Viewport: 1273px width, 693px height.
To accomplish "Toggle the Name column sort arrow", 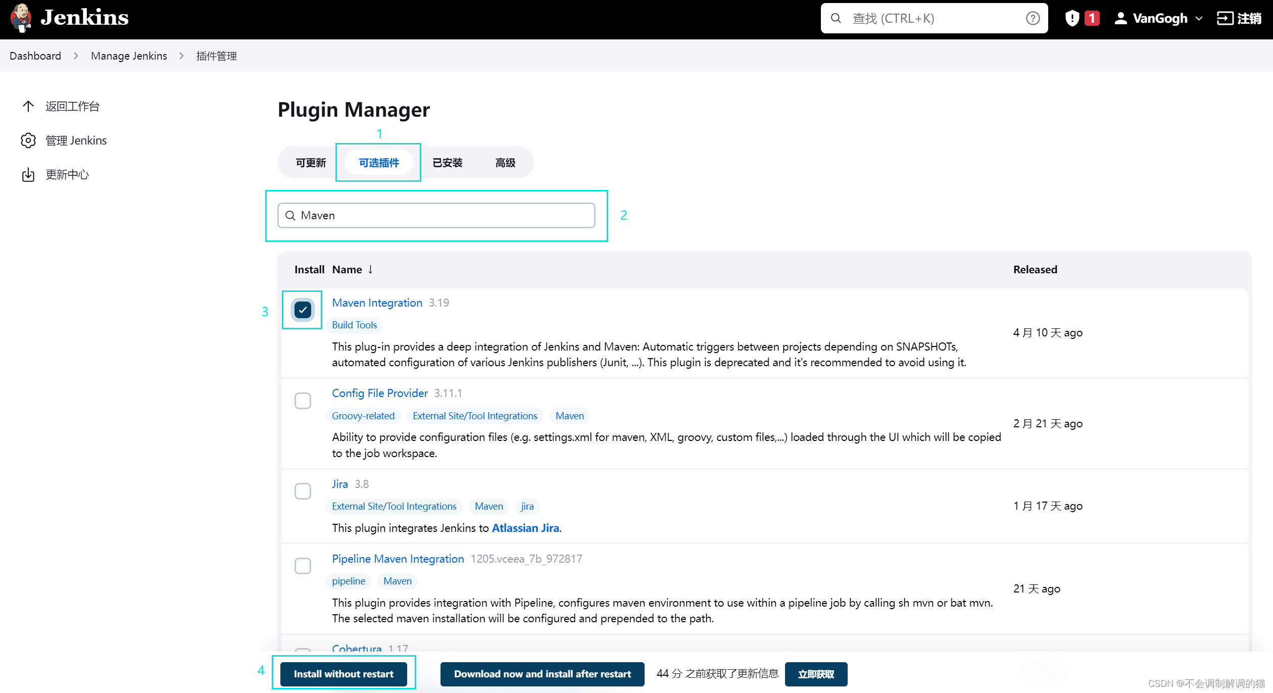I will pyautogui.click(x=370, y=269).
